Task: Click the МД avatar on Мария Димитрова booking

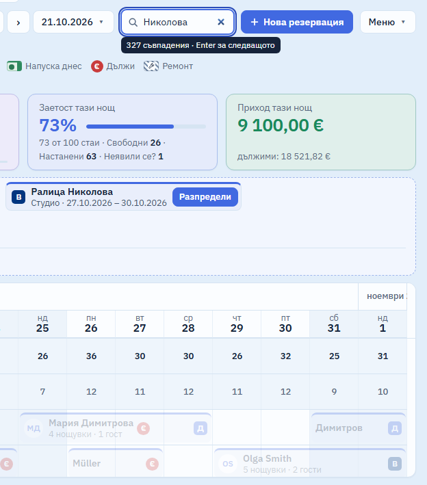Action: click(x=34, y=428)
